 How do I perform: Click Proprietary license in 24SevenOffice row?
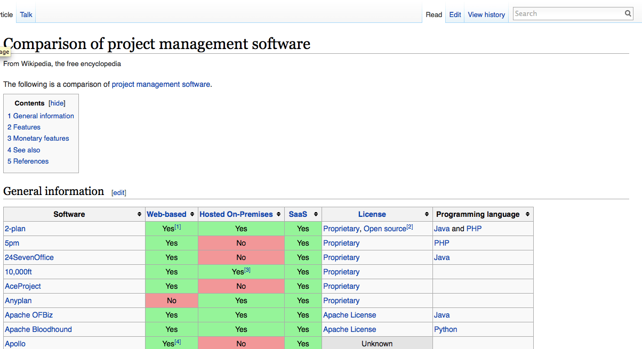(341, 257)
